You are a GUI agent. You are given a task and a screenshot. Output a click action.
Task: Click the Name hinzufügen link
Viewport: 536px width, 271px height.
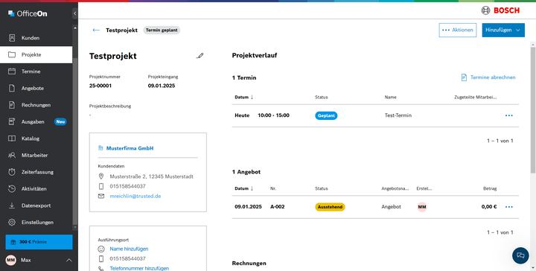(x=129, y=249)
